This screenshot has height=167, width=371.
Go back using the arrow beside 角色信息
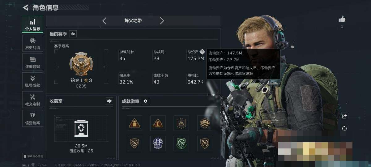coord(25,7)
